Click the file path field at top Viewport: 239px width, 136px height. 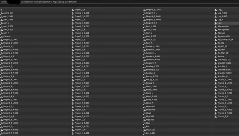119,2
